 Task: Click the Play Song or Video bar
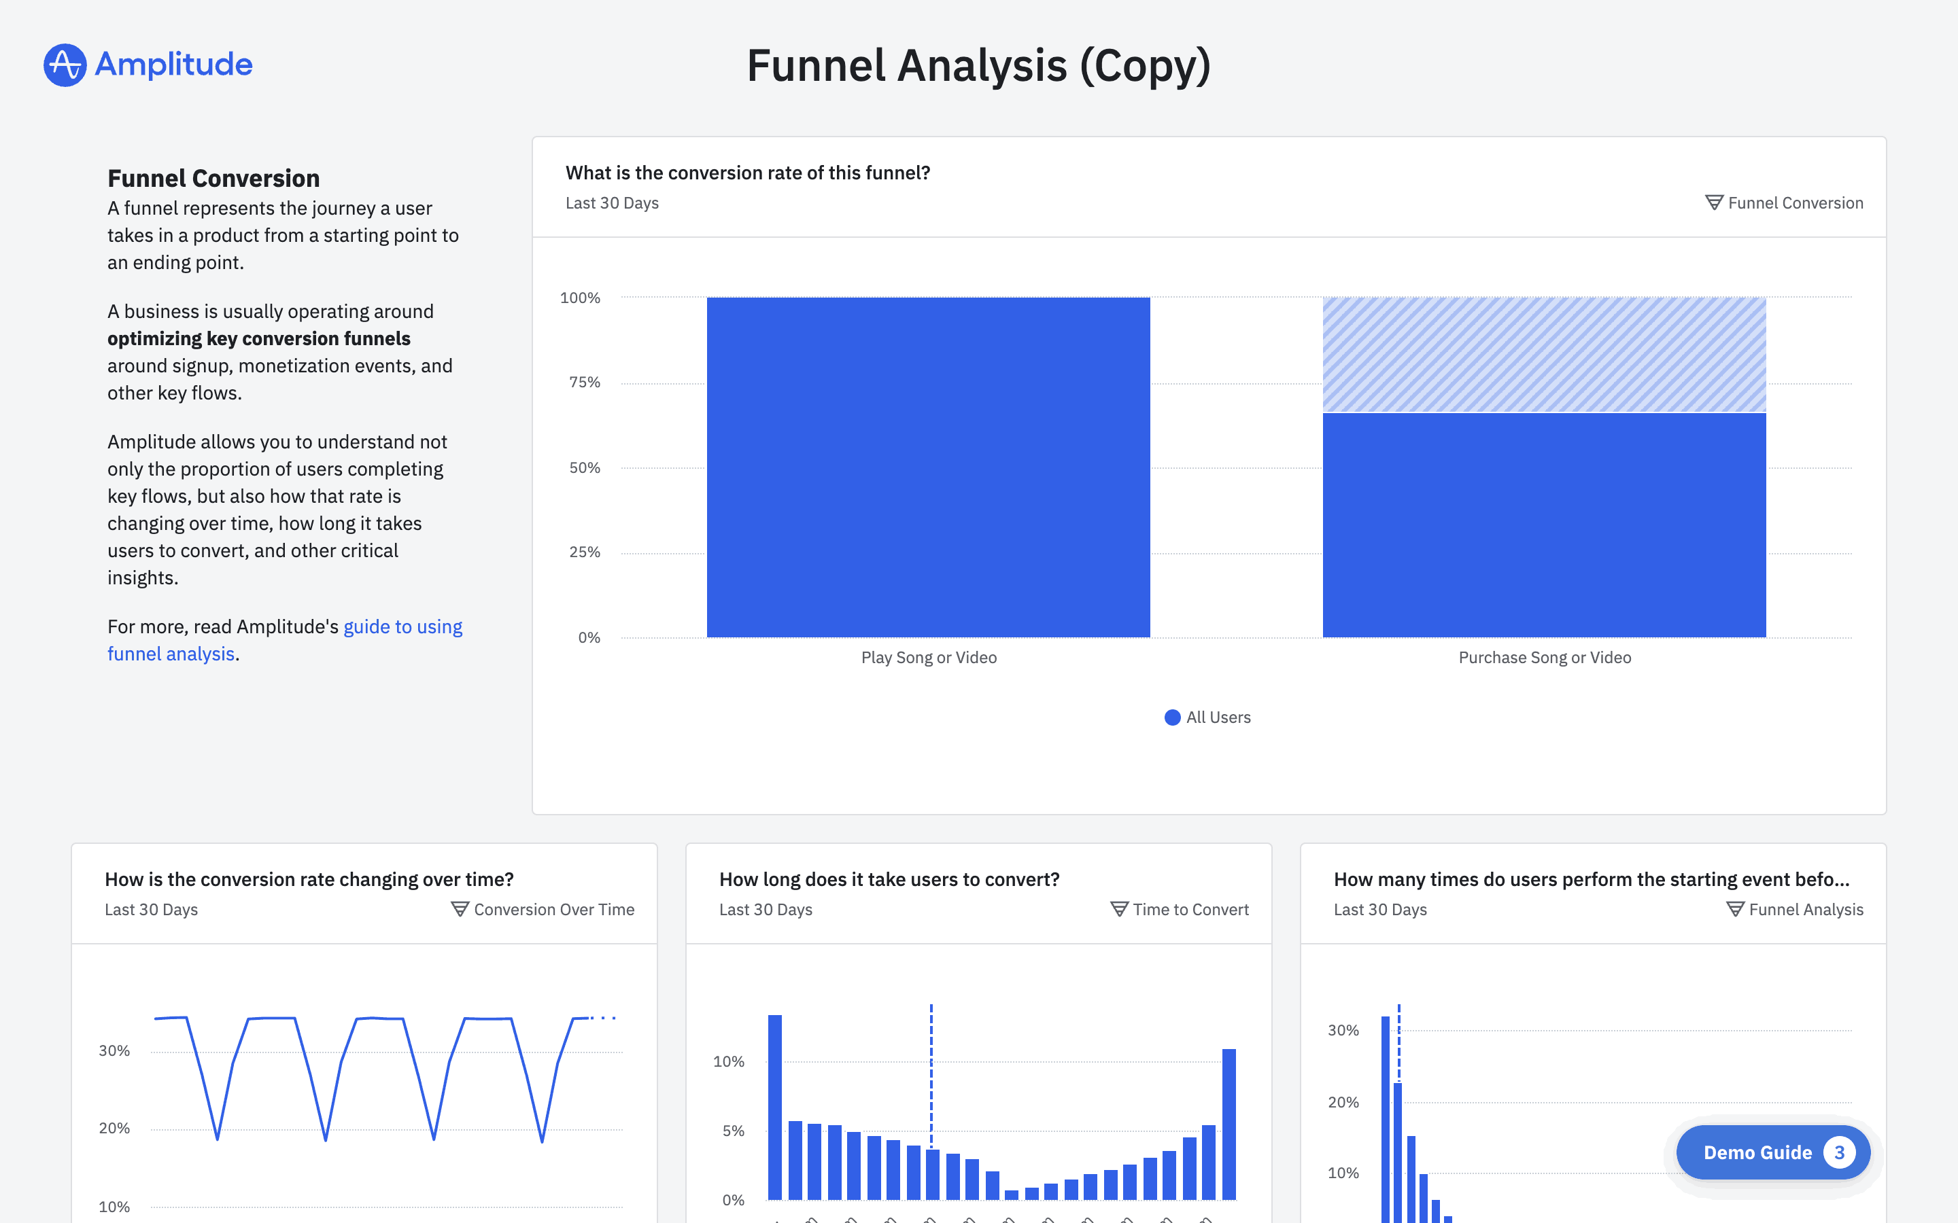click(x=928, y=467)
